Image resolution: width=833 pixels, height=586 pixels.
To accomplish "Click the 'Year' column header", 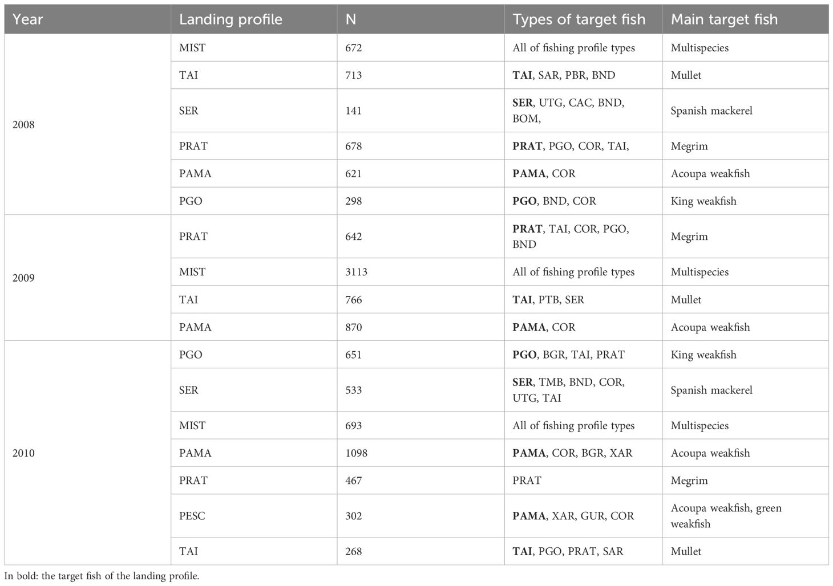I will point(27,19).
